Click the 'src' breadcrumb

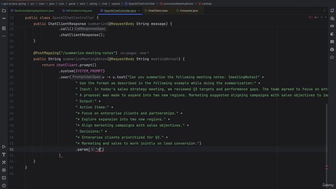coord(32,4)
